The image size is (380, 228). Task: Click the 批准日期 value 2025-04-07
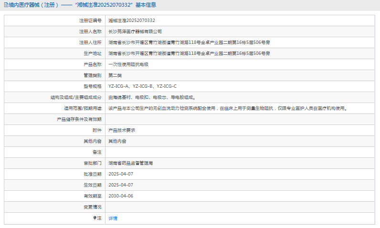(x=121, y=174)
